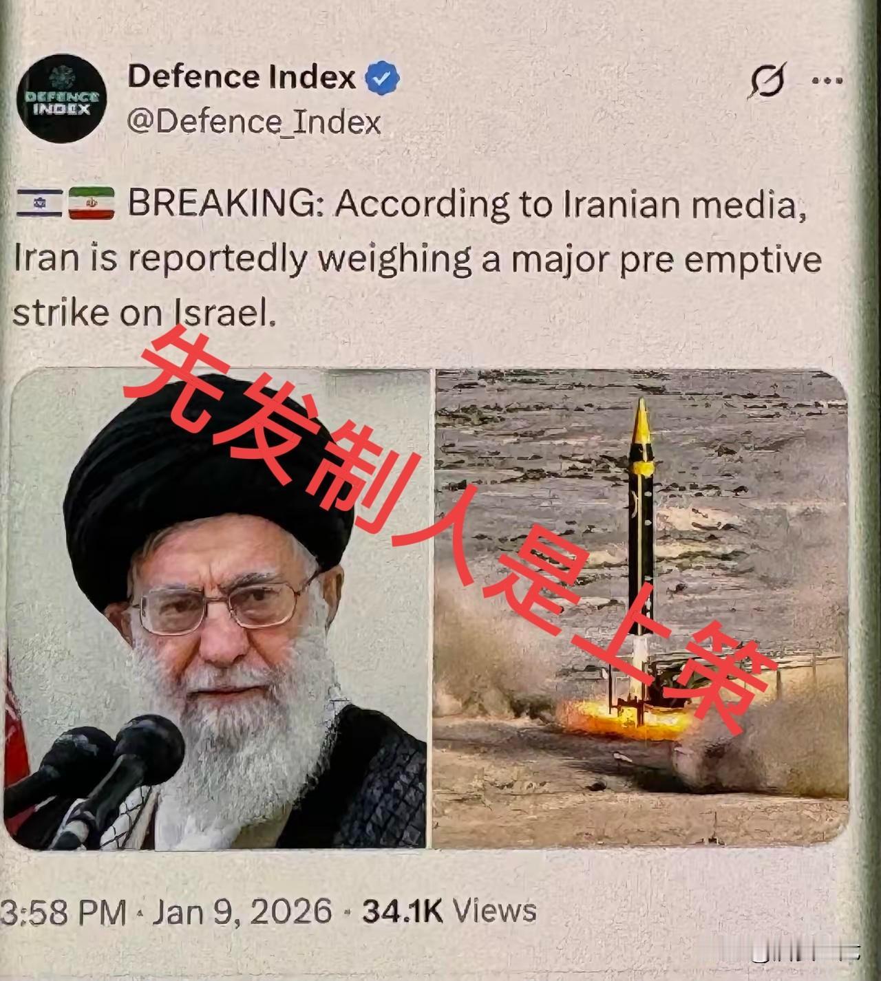Visit the @Defence_Index handle link
The height and width of the screenshot is (981, 881).
254,122
